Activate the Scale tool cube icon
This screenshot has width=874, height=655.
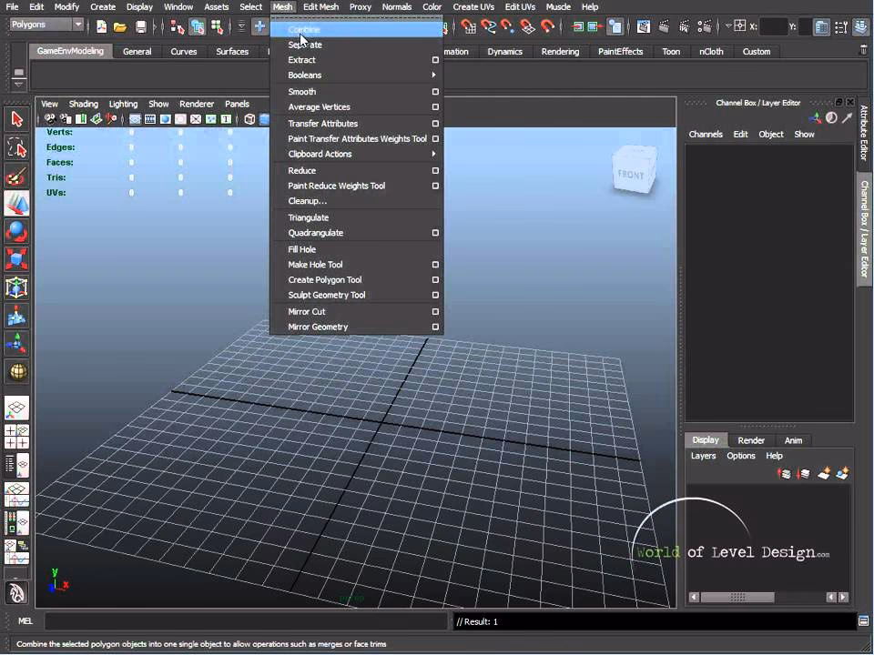(16, 259)
